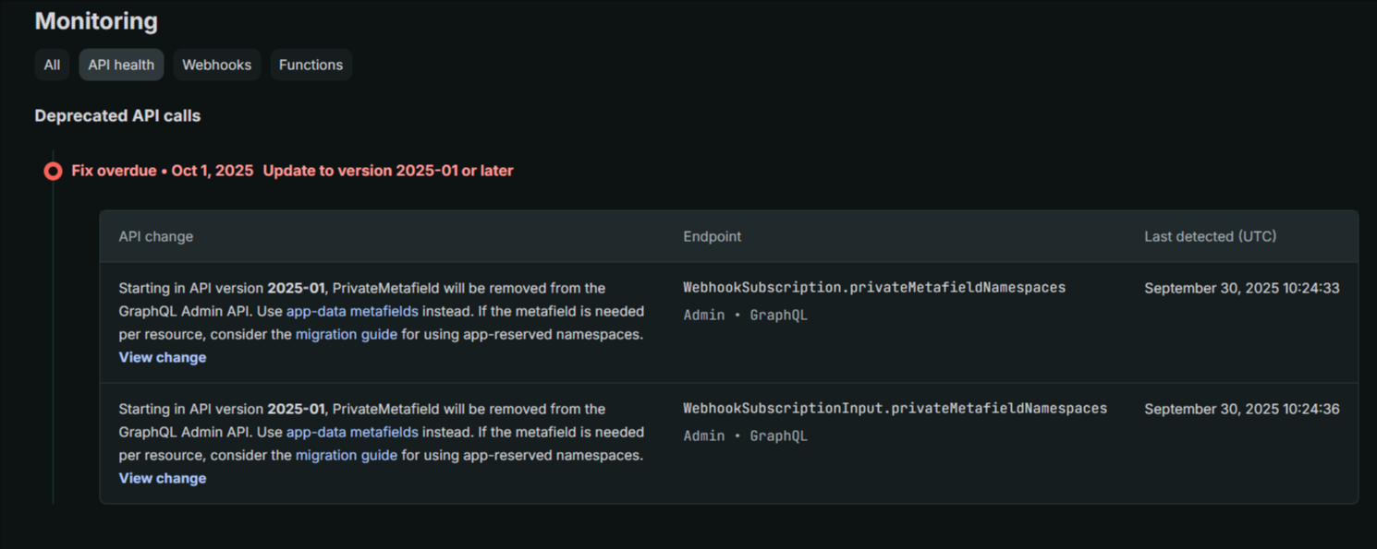This screenshot has width=1377, height=549.
Task: Click the 10:24:33 last detected timestamp
Action: 1241,289
